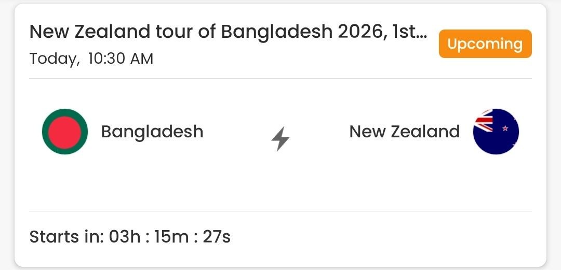The image size is (561, 270).
Task: Select the New Zealand team name
Action: click(x=405, y=132)
